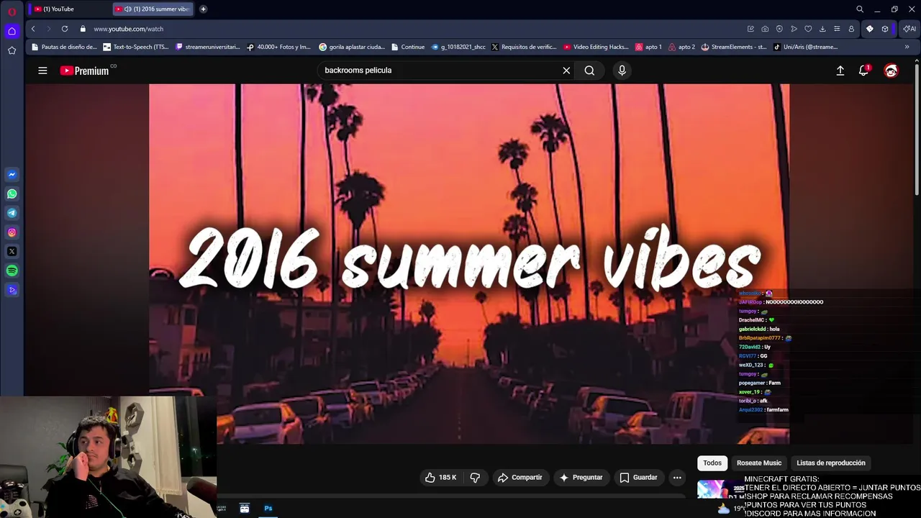Open YouTube notifications bell

pyautogui.click(x=864, y=71)
